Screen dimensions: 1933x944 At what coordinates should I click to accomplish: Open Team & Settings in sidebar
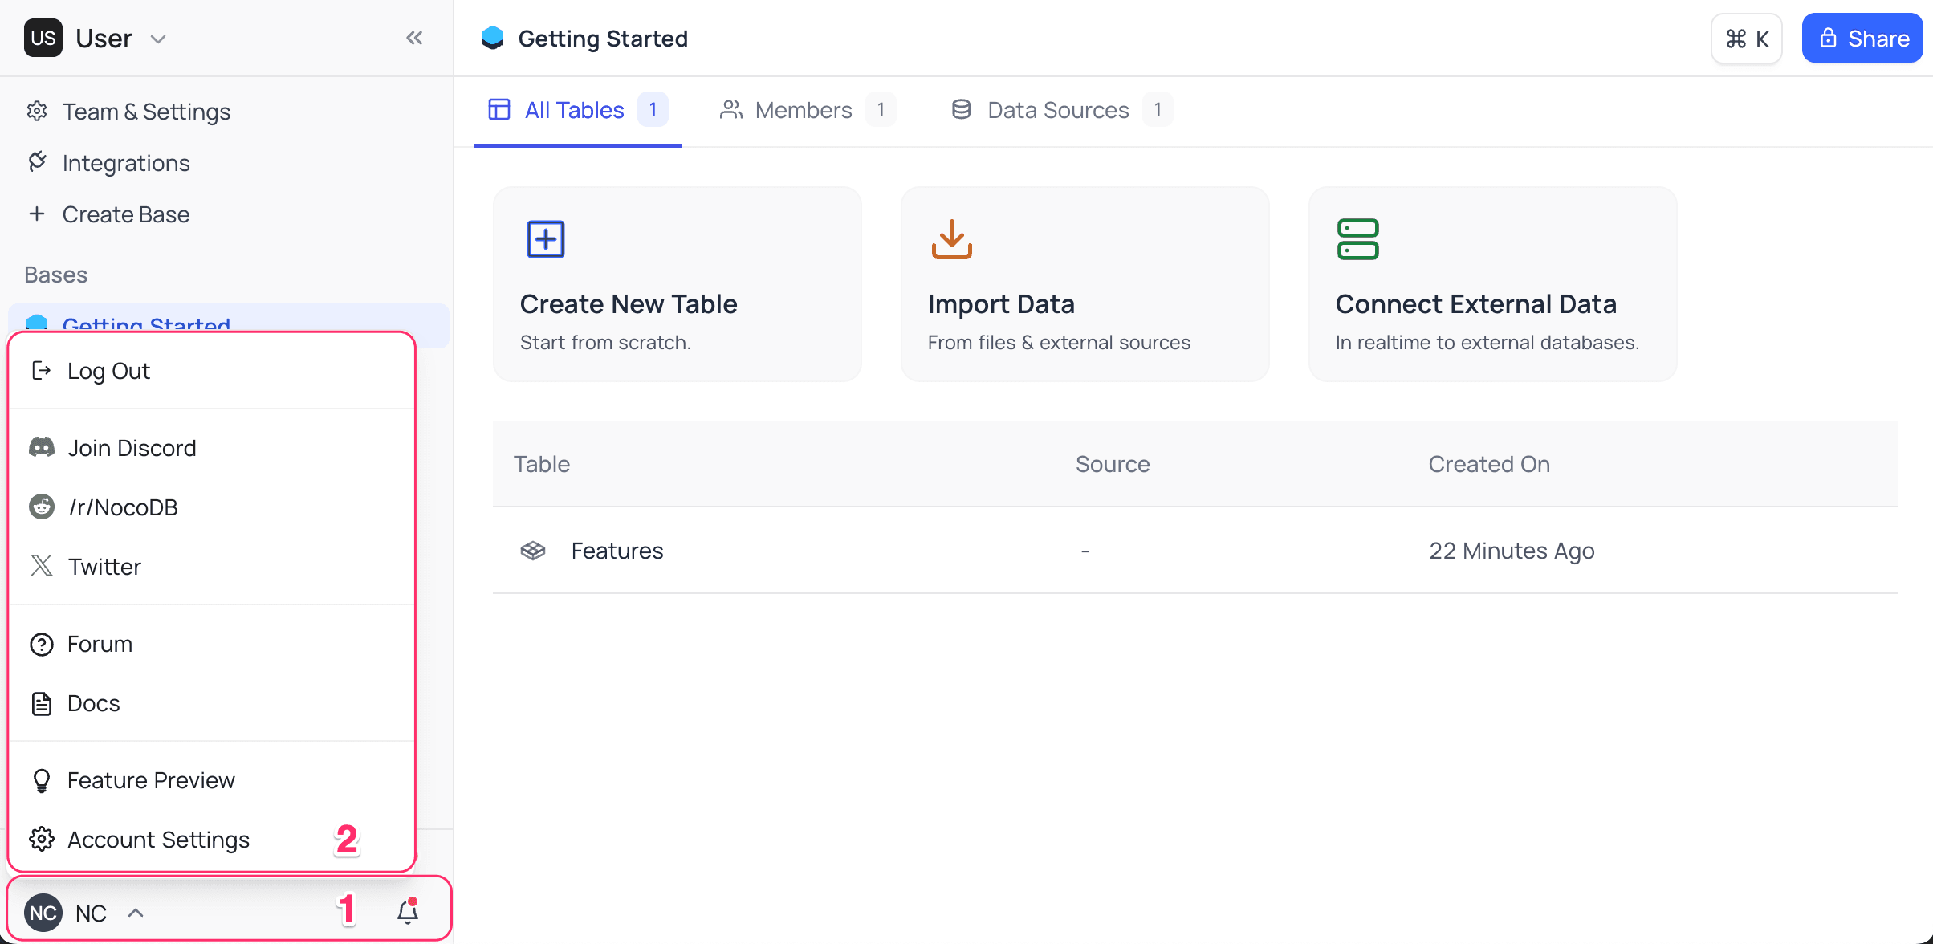click(x=146, y=112)
